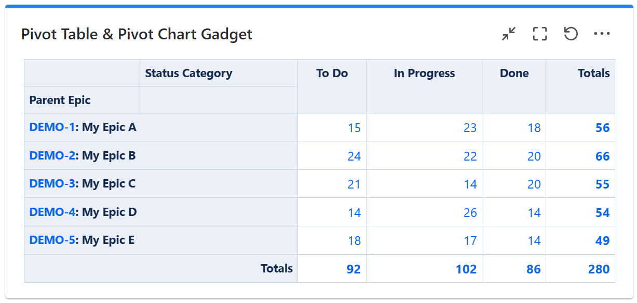
Task: Refresh the gadget with the reload icon
Action: [x=571, y=34]
